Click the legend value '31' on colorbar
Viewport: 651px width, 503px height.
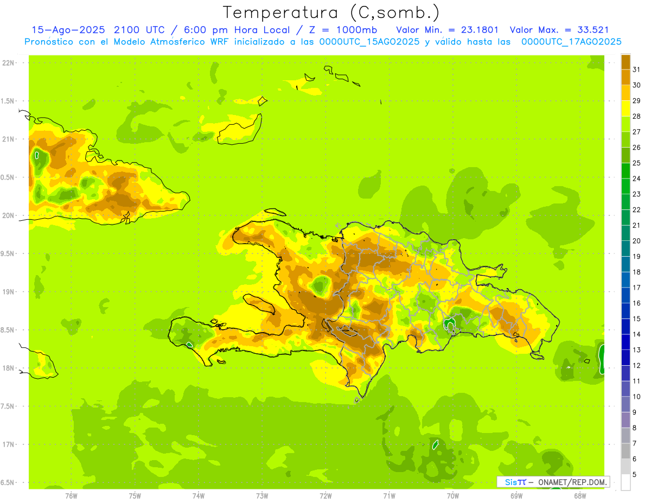(x=636, y=69)
